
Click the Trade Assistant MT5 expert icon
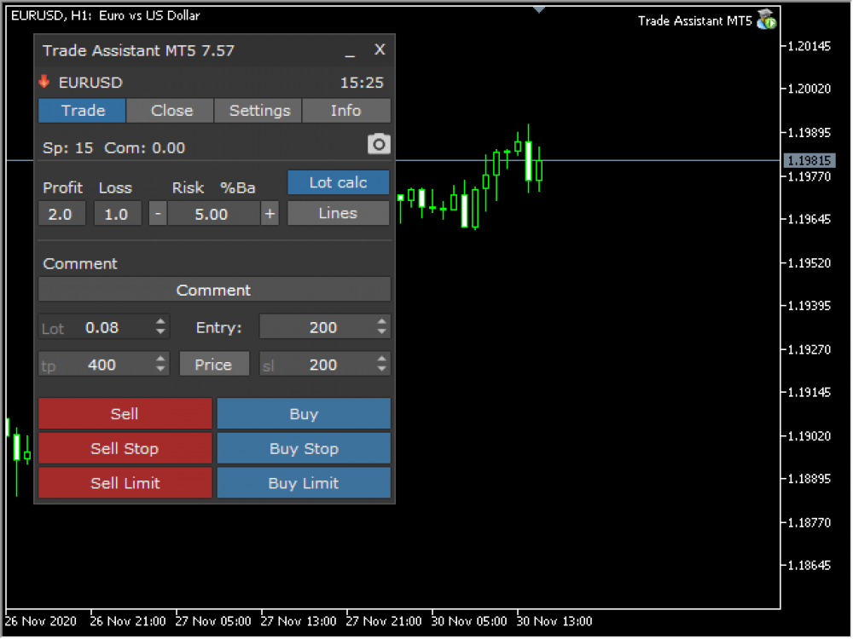tap(767, 20)
